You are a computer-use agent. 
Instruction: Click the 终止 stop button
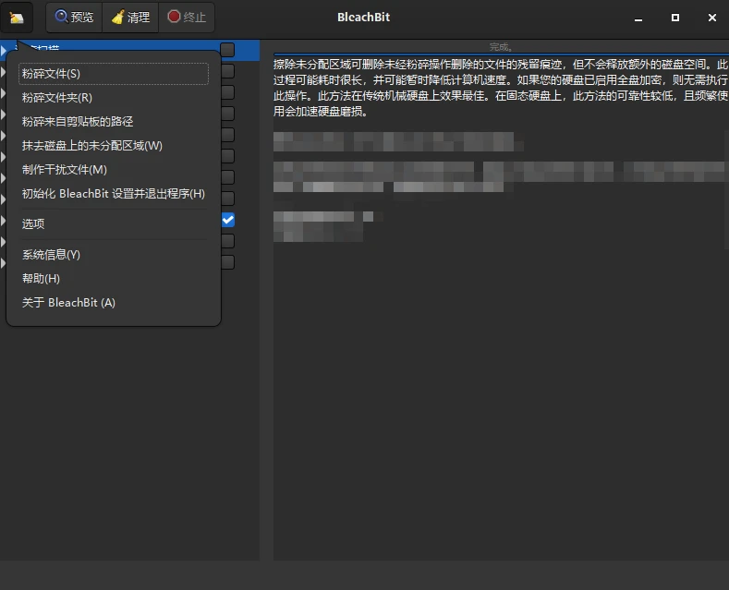click(187, 18)
